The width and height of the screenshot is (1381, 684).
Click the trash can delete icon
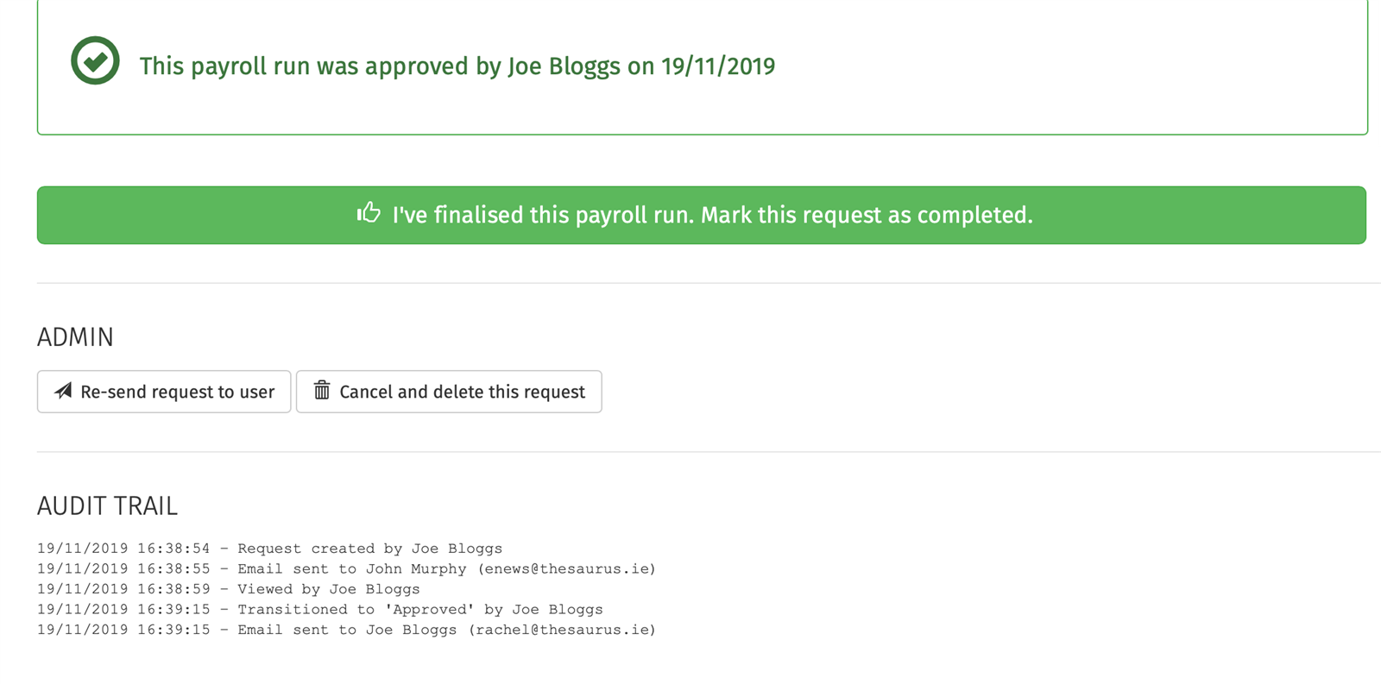322,390
